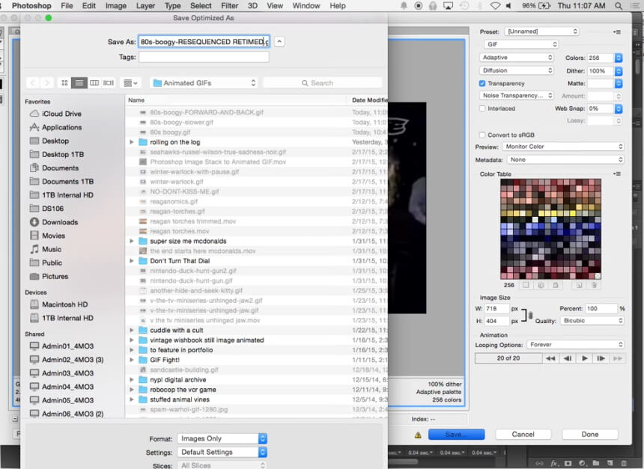Open the Preview Monitor Color dropdown
The height and width of the screenshot is (469, 644).
(x=563, y=147)
